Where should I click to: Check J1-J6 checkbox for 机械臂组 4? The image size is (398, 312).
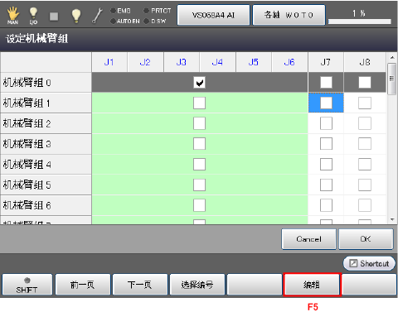199,165
